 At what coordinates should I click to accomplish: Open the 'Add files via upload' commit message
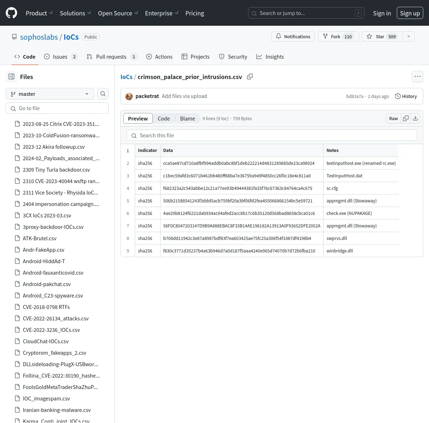coord(184,96)
